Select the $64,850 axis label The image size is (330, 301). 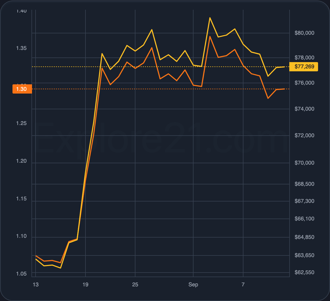click(304, 237)
